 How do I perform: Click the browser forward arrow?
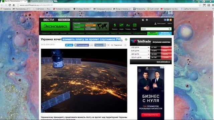click(x=6, y=5)
